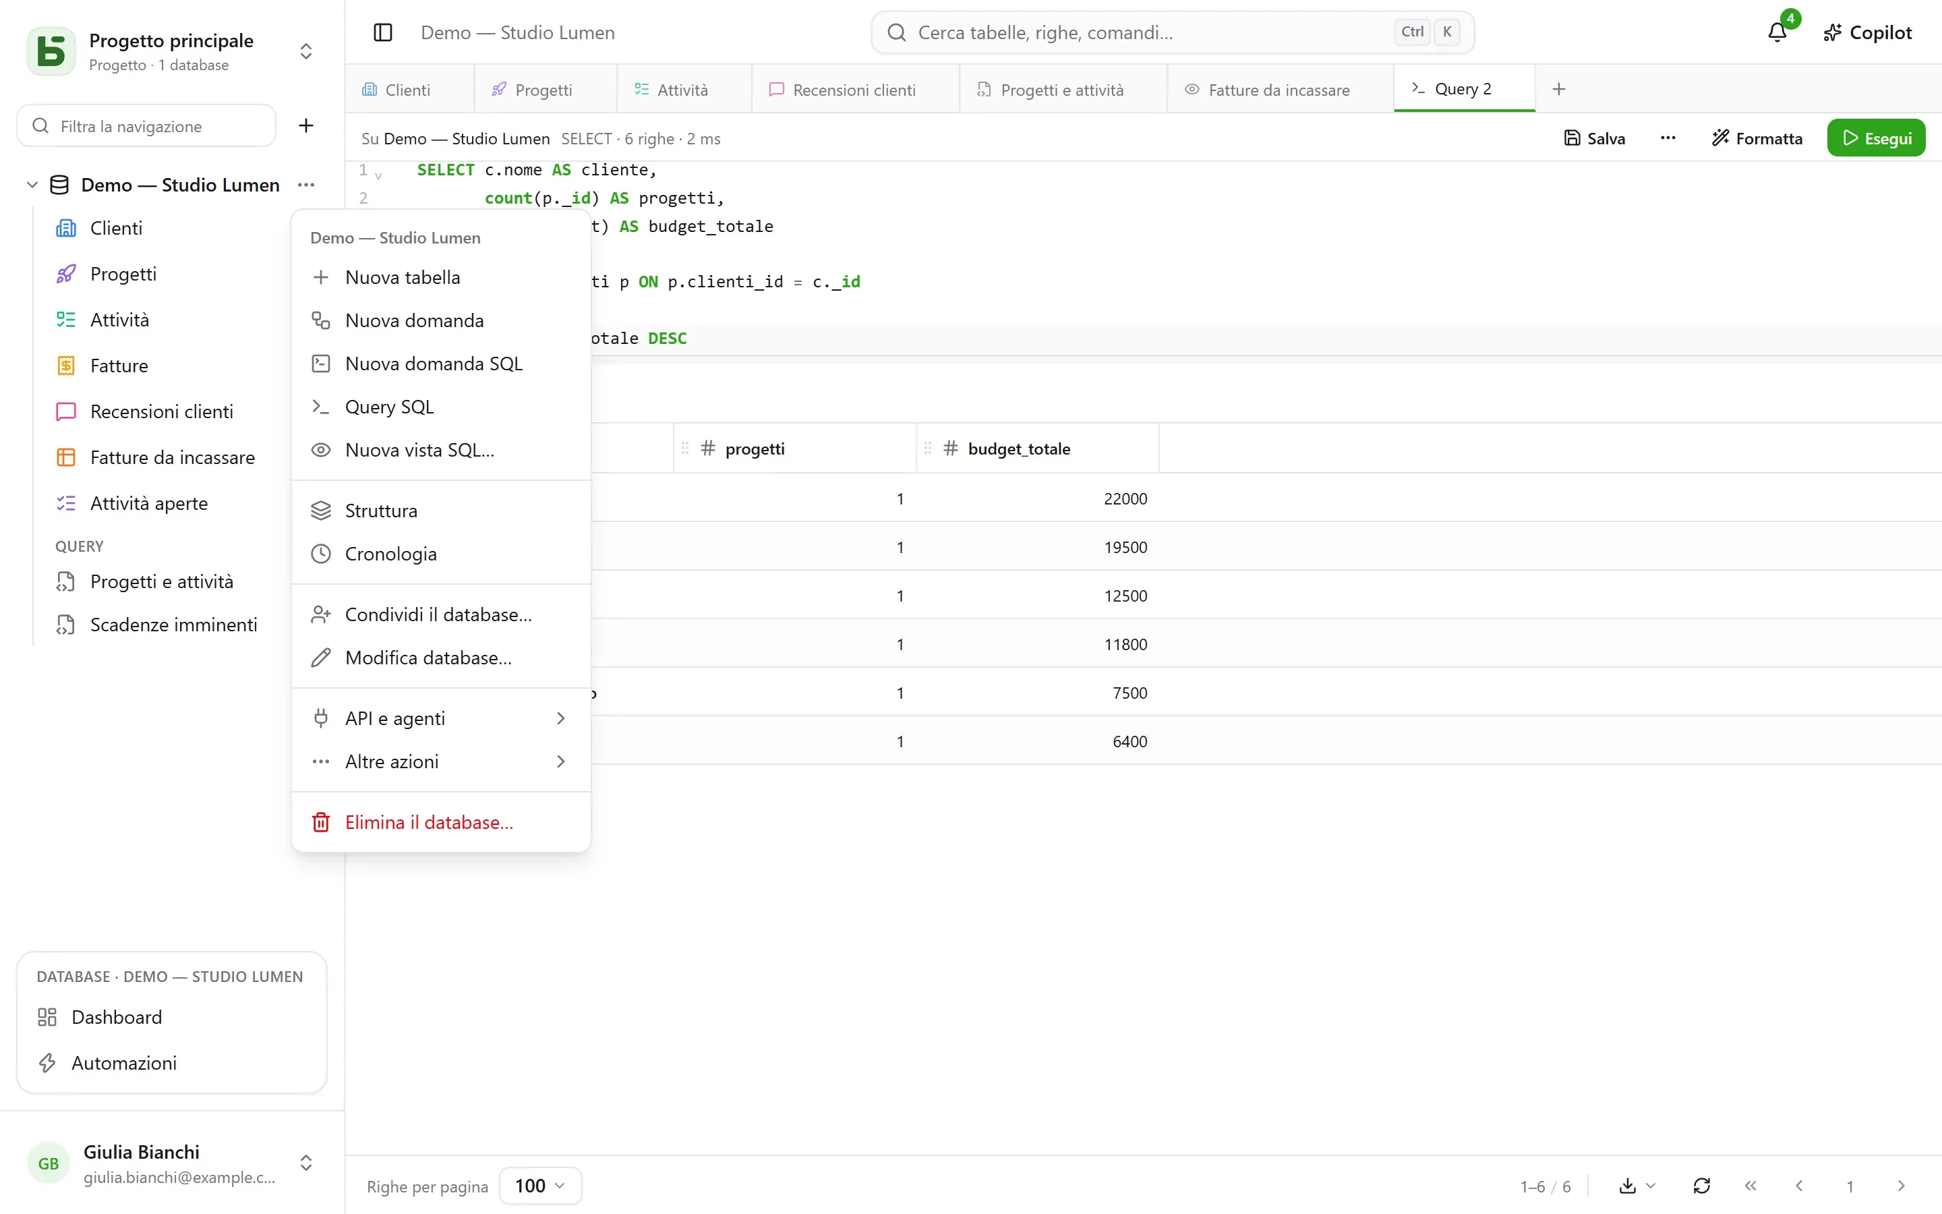Open the Copilot assistant
1942x1214 pixels.
1867,32
